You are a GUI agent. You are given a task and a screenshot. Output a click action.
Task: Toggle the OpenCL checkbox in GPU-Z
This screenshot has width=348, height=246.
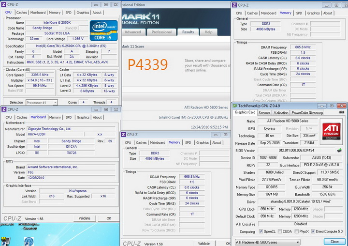click(x=261, y=231)
